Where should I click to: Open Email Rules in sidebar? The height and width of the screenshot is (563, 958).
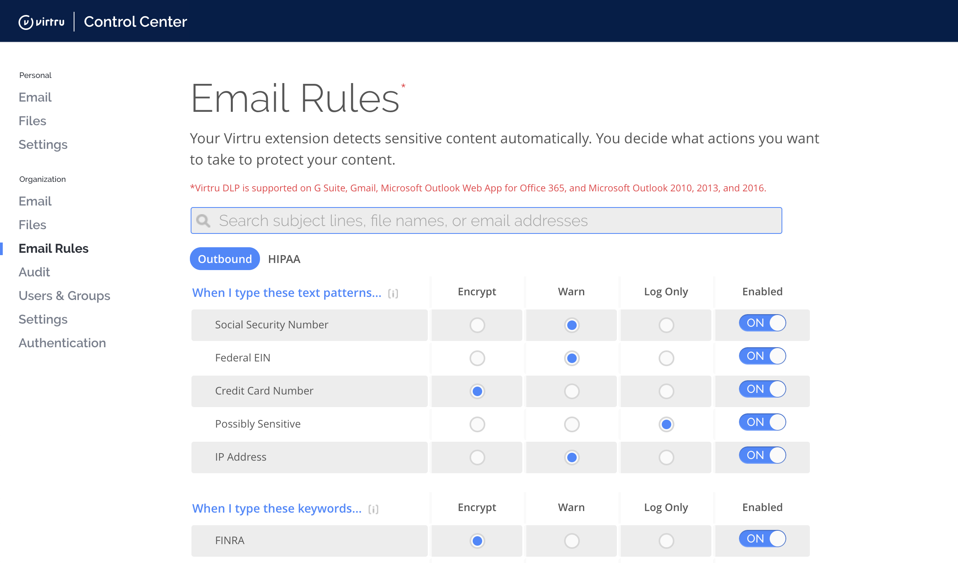[x=54, y=248]
